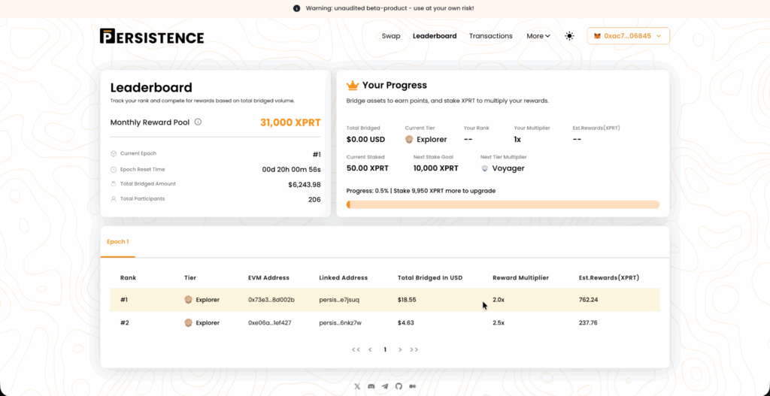Jump to the first leaderboard page
770x396 pixels.
[x=355, y=349]
